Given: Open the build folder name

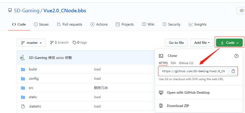Looking at the screenshot, I should (33, 69).
